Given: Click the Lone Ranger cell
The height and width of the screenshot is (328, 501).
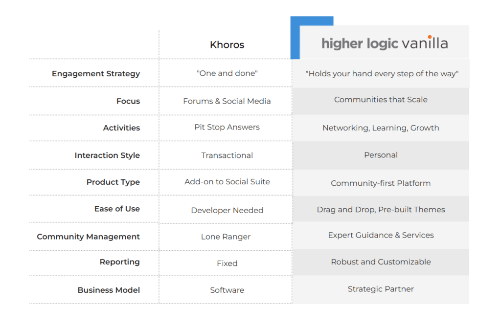Looking at the screenshot, I should (226, 237).
